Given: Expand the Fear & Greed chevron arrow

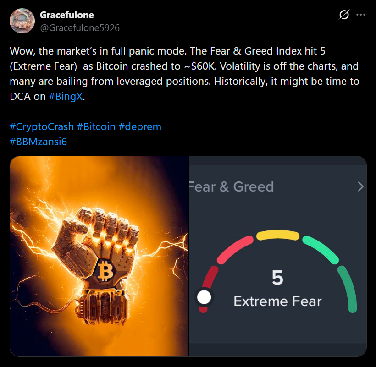Looking at the screenshot, I should click(x=360, y=186).
